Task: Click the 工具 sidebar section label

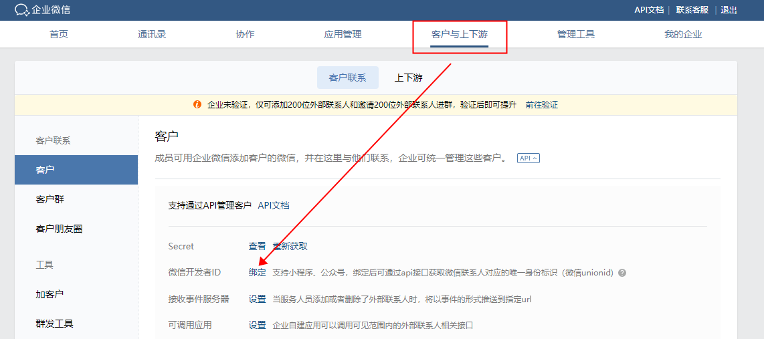Action: (x=44, y=265)
